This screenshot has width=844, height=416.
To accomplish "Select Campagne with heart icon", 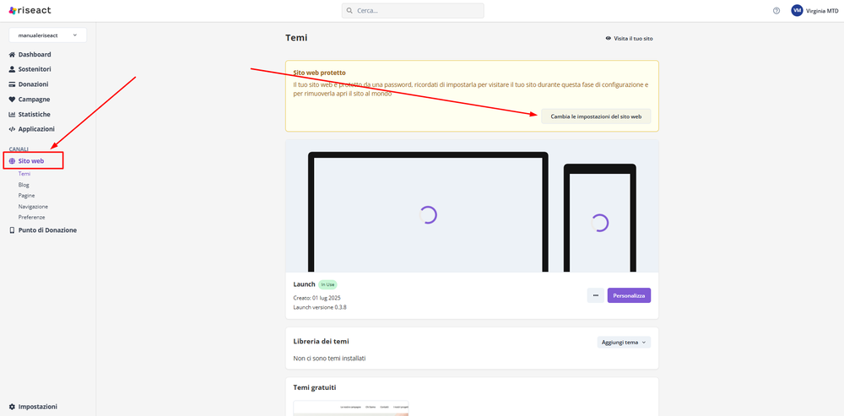I will [x=34, y=100].
